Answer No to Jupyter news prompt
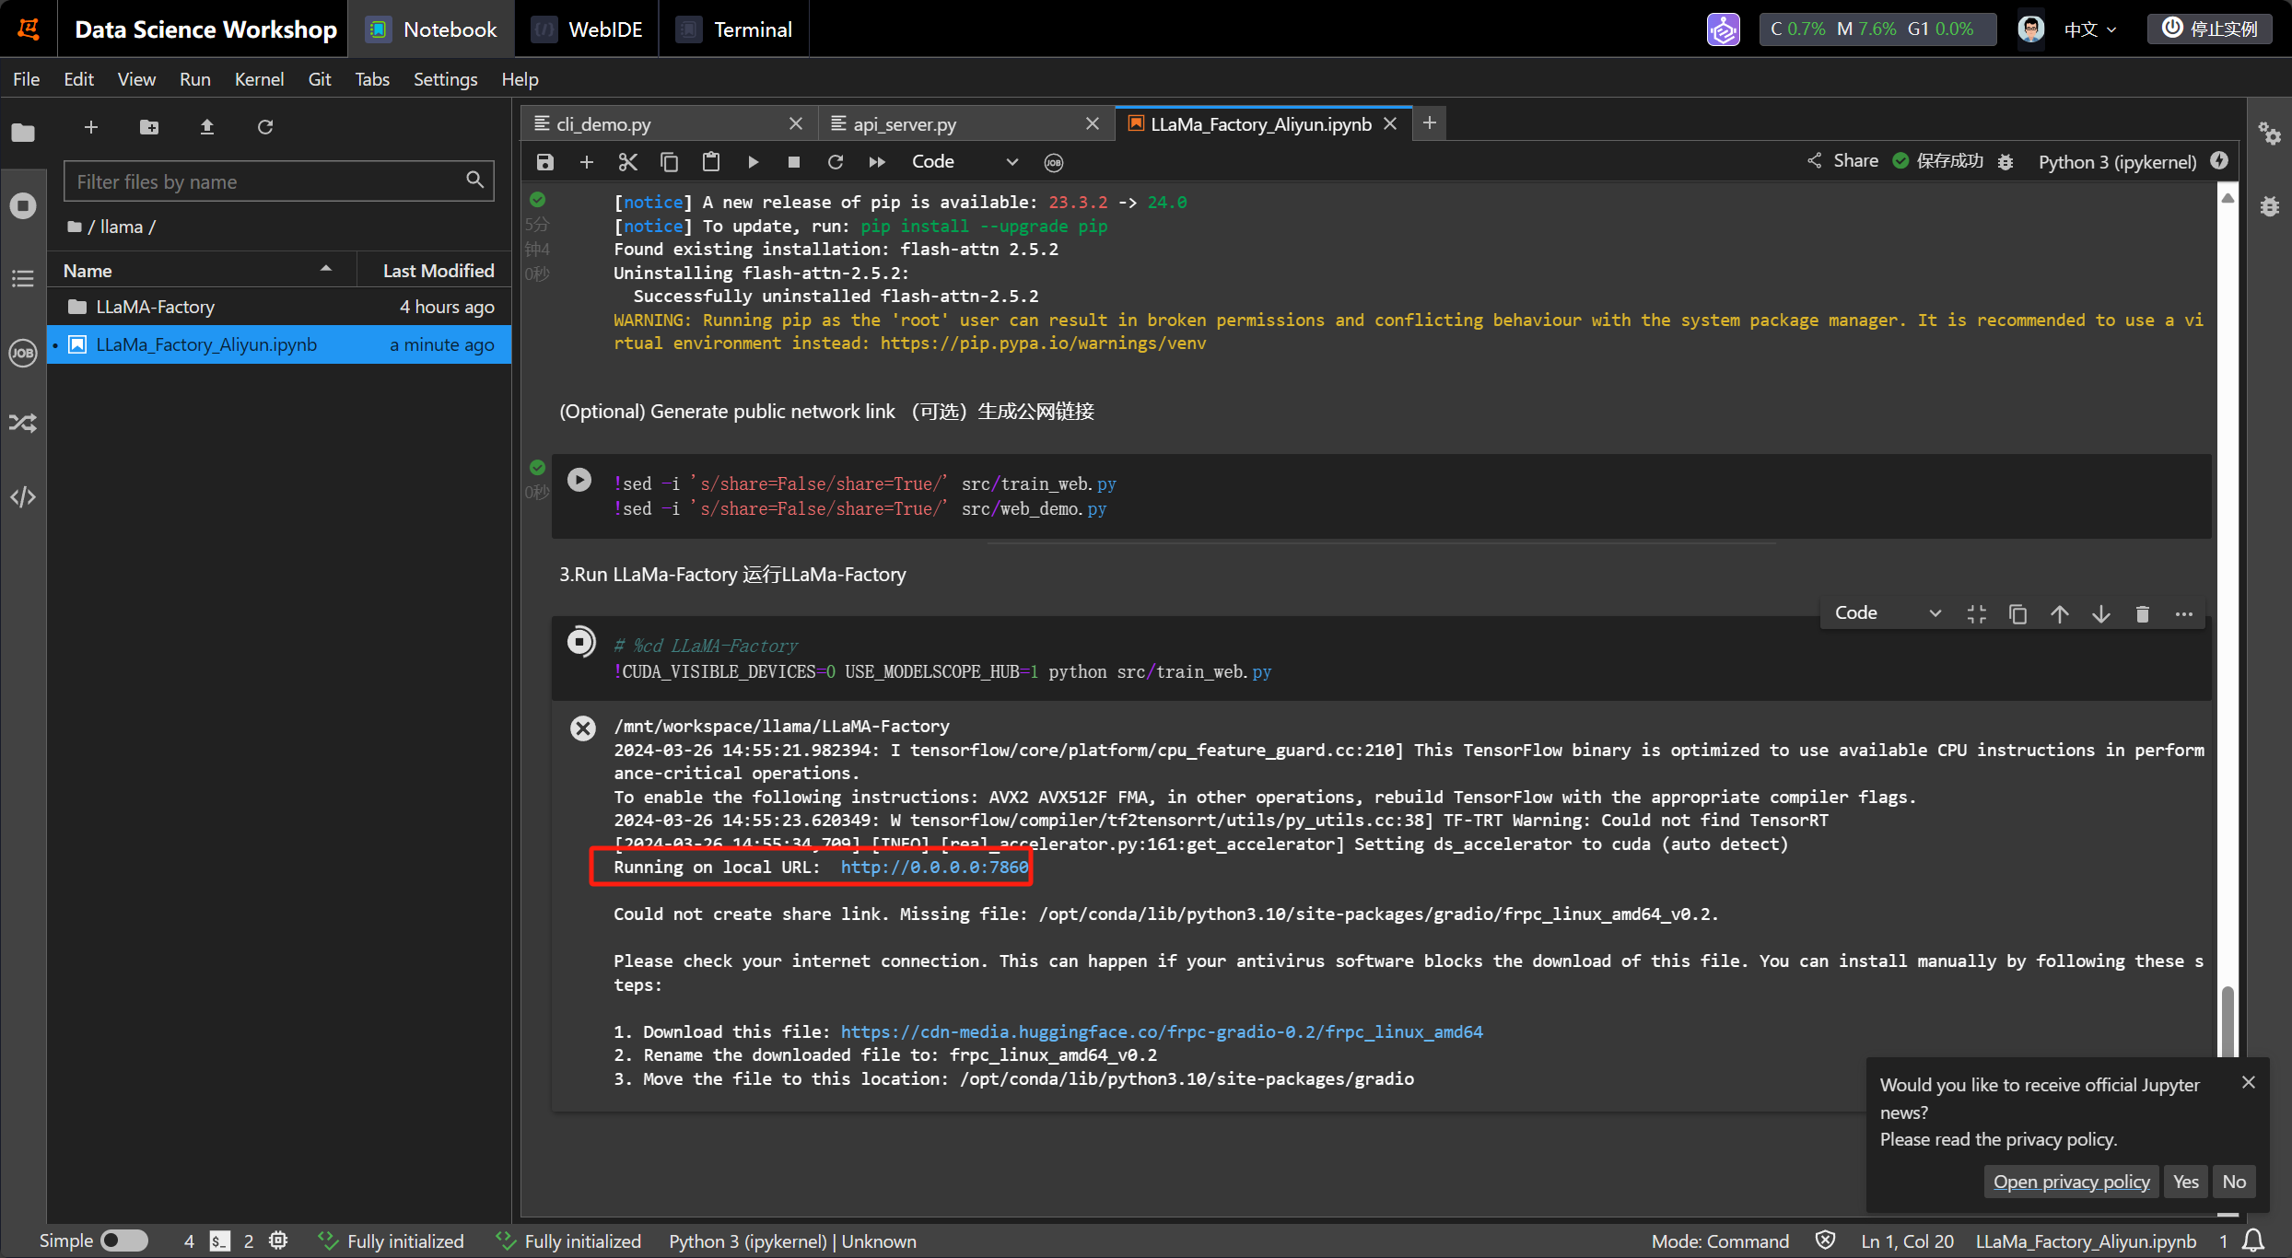Viewport: 2292px width, 1258px height. point(2234,1182)
